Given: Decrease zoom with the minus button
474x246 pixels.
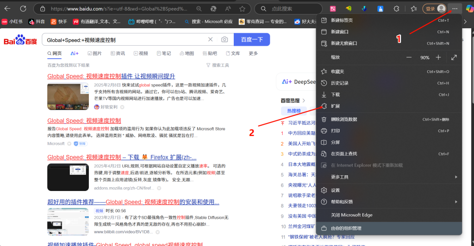Looking at the screenshot, I should click(409, 57).
